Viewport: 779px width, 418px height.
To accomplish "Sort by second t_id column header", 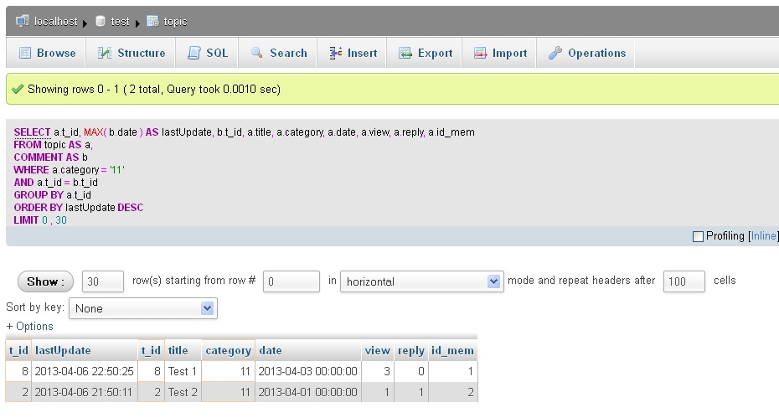I will coord(151,350).
